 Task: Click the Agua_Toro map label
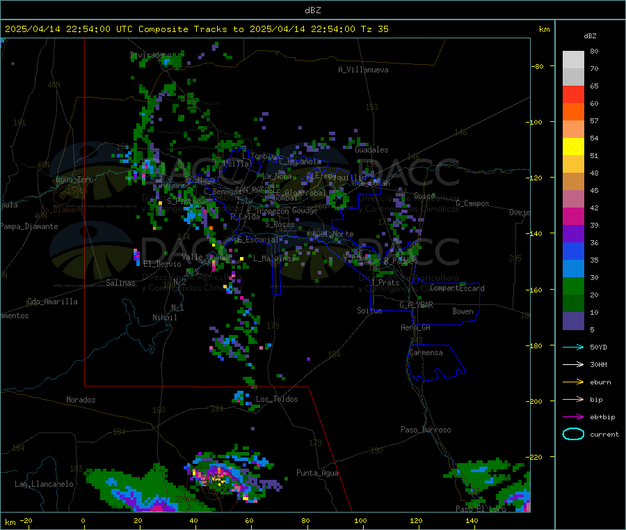tap(74, 180)
